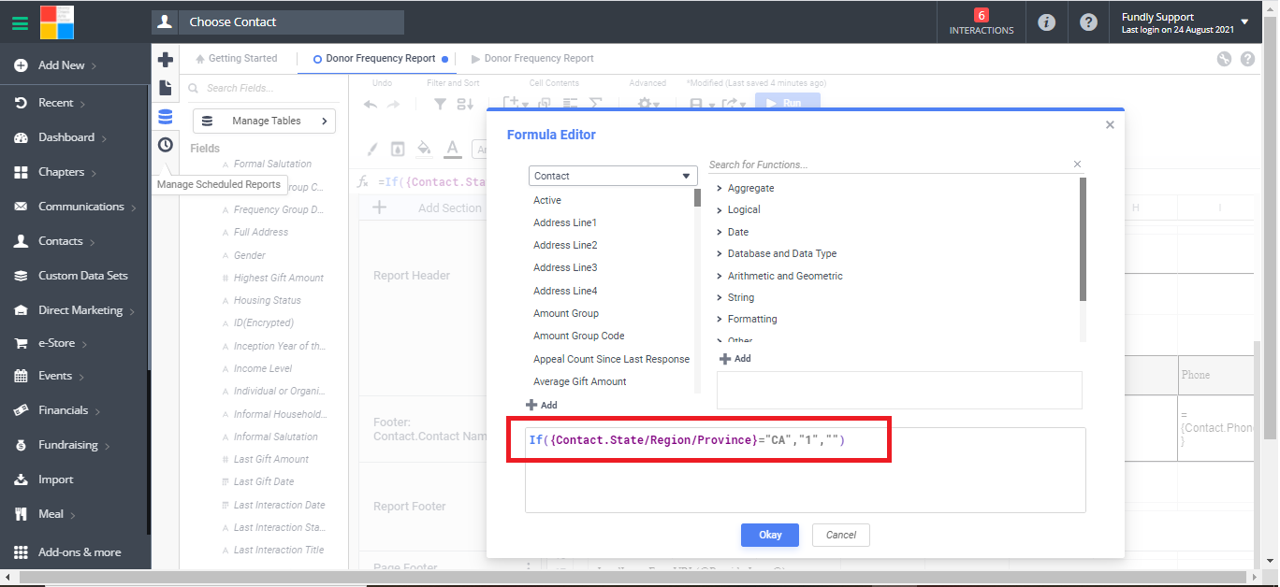
Task: Expand the Date function category
Action: [x=733, y=232]
